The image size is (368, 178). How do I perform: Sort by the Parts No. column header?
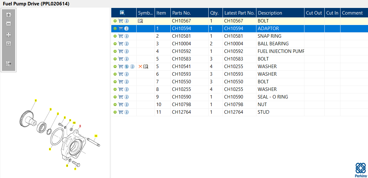click(x=181, y=13)
